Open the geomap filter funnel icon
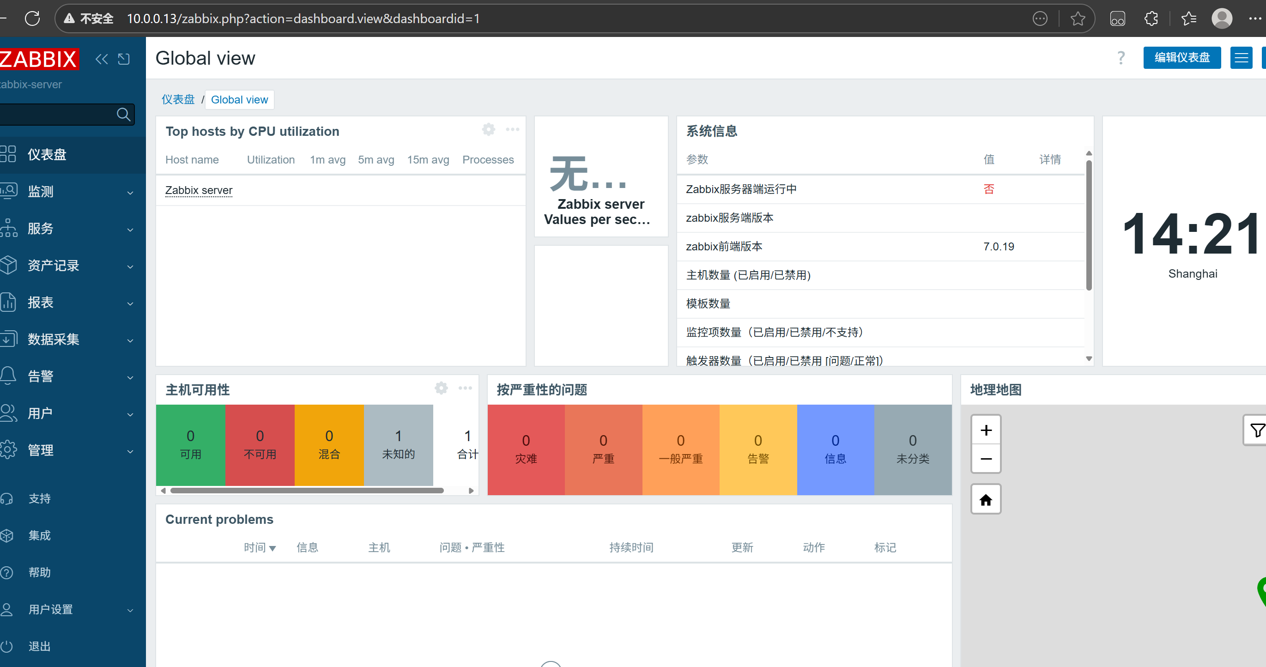 click(x=1257, y=431)
